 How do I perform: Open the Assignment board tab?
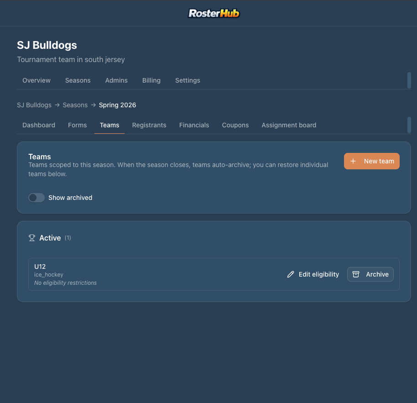coord(289,125)
